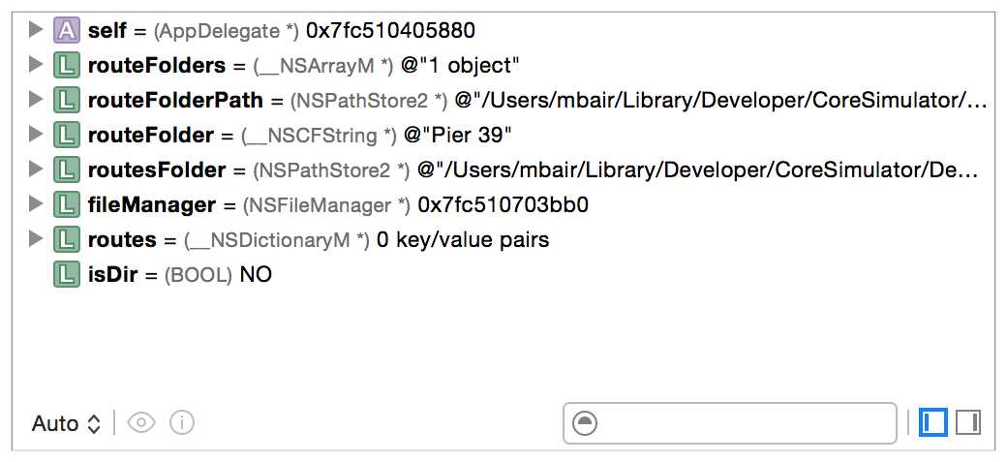Viewport: 1007px width, 462px height.
Task: Click the purple A icon beside self
Action: 66,30
